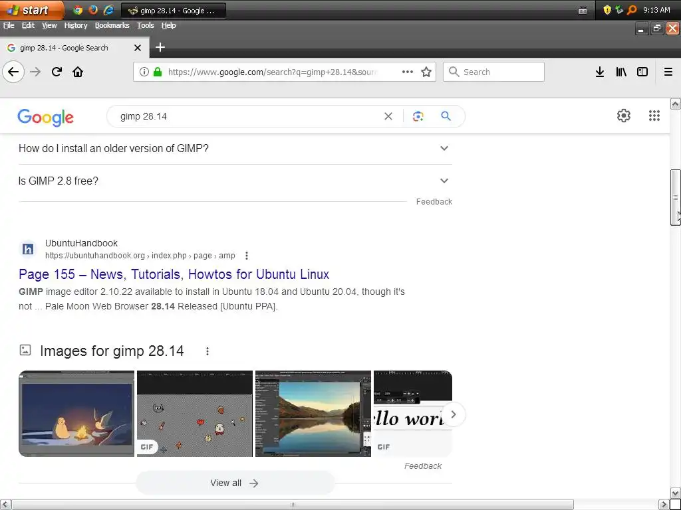Open the campfire cartoon image thumbnail
Viewport: 681px width, 510px height.
tap(76, 414)
